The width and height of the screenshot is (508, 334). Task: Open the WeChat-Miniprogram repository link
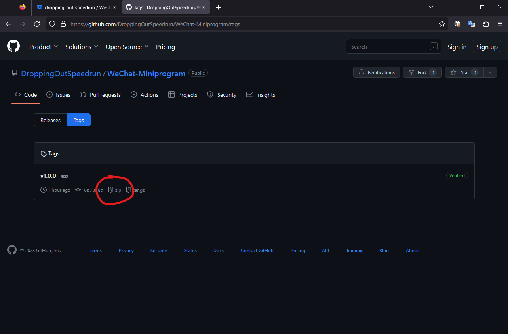point(146,74)
